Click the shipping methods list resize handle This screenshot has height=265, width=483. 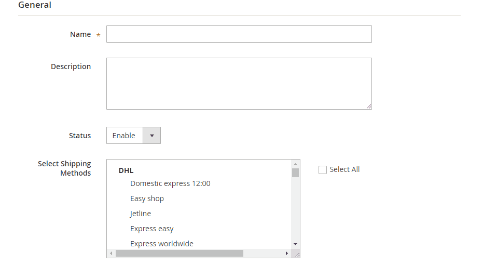(x=297, y=255)
